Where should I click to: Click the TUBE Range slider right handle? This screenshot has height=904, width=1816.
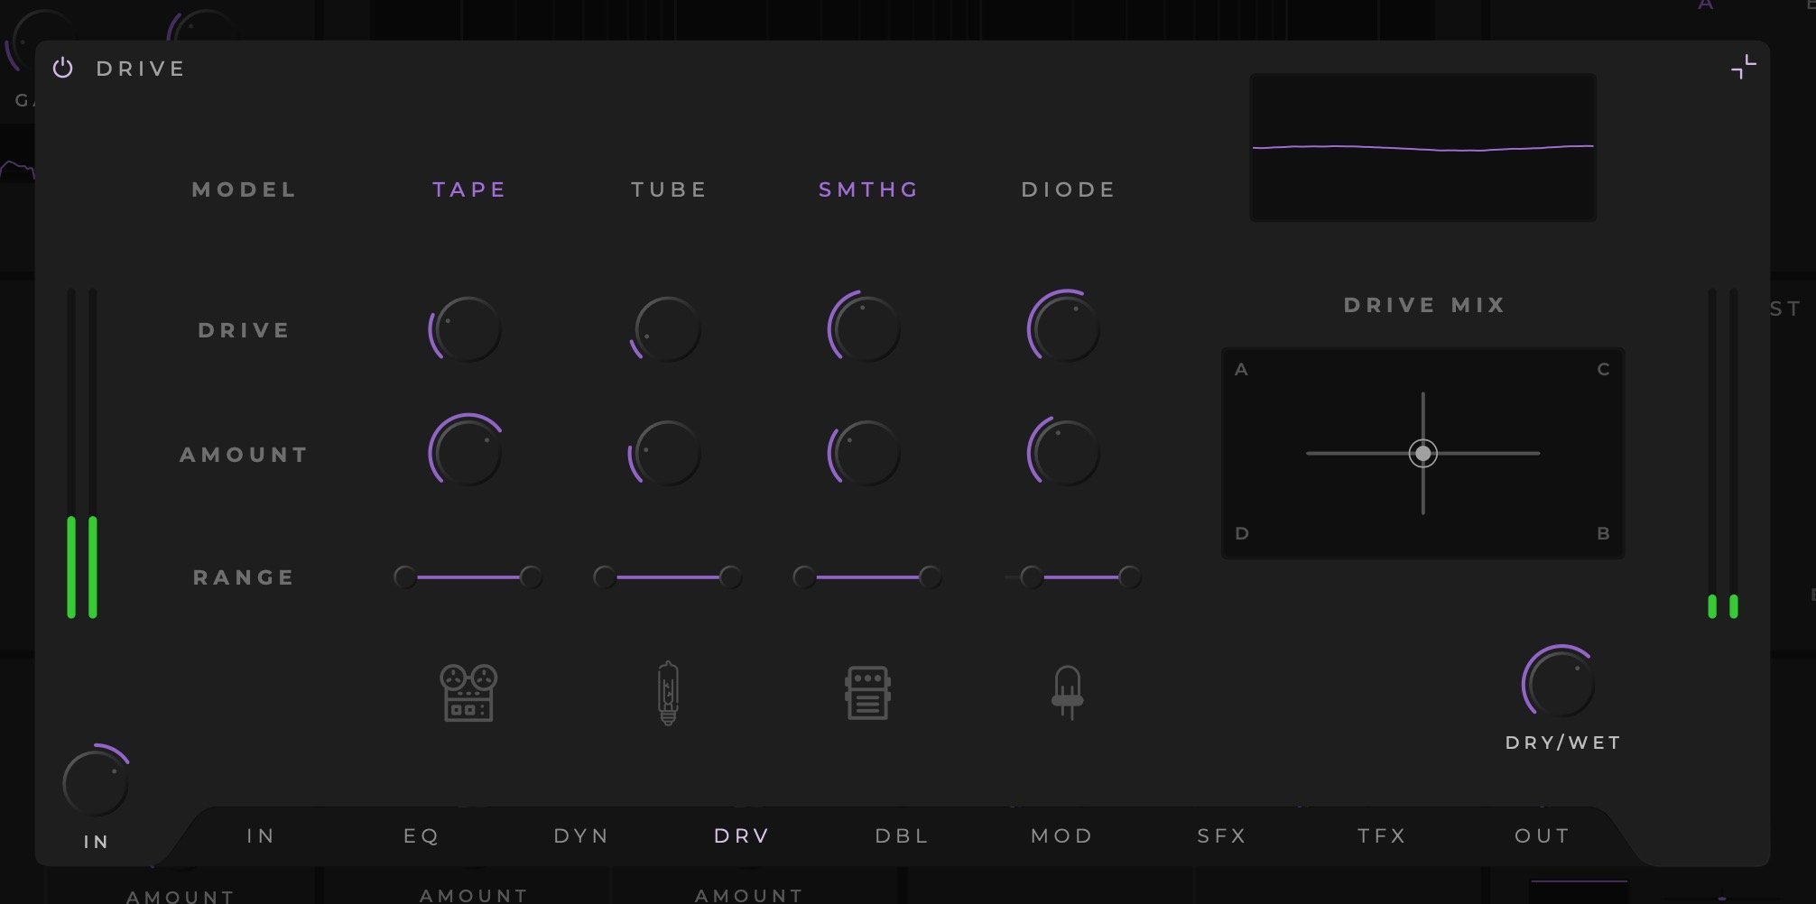coord(730,577)
